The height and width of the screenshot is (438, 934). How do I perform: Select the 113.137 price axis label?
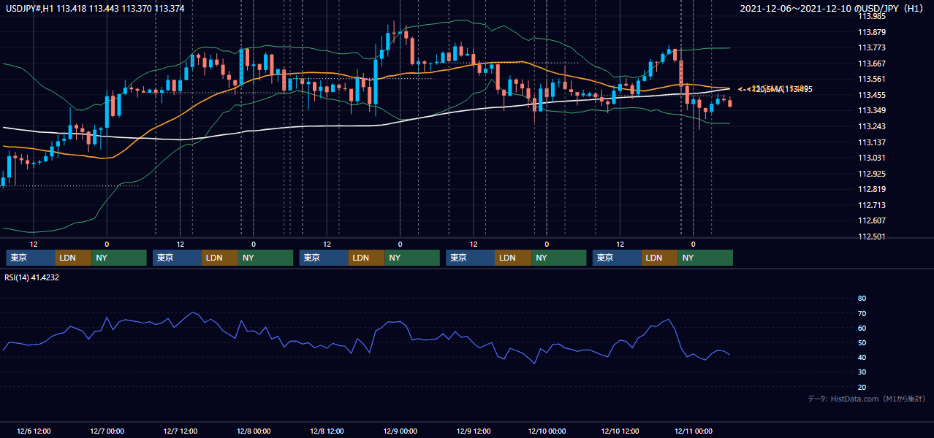[872, 142]
